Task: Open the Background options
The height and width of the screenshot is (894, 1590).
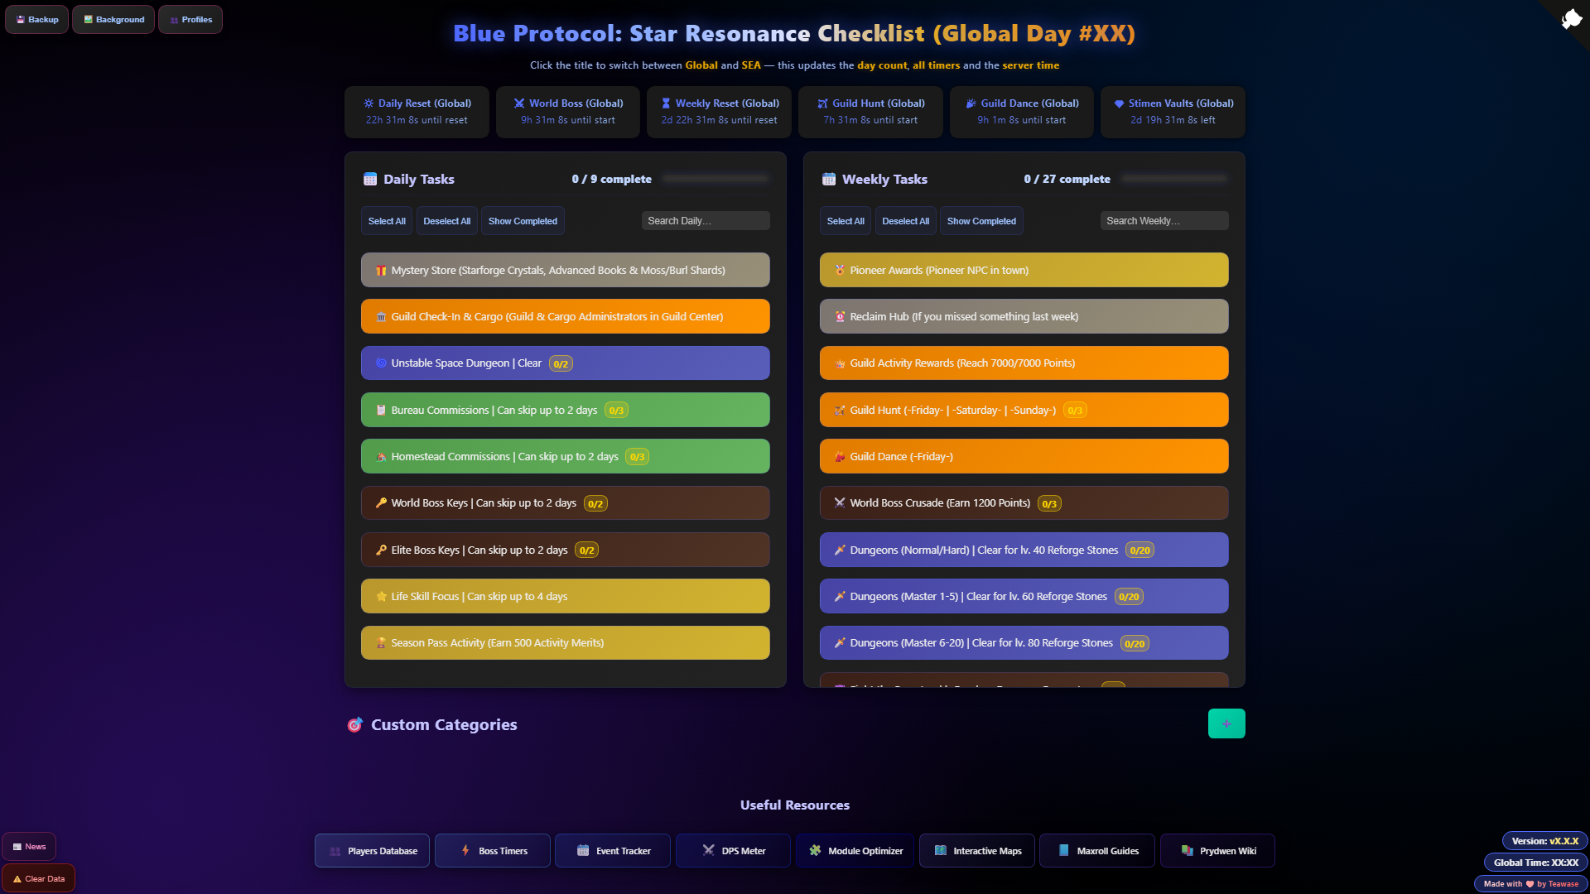Action: point(113,19)
